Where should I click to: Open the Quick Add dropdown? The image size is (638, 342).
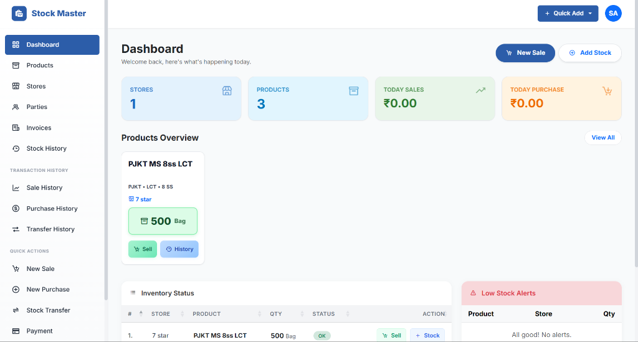(x=568, y=14)
